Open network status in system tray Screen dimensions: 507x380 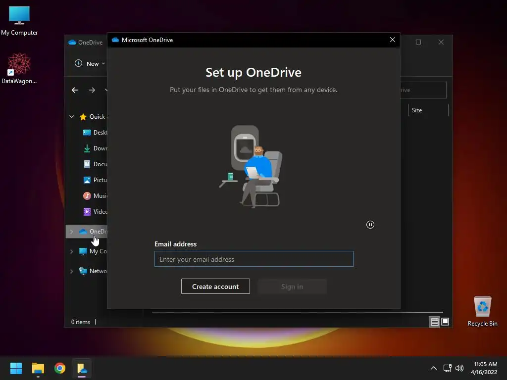coord(448,368)
